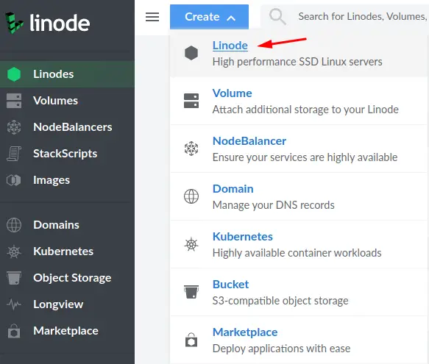Toggle the hamburger navigation menu
The width and height of the screenshot is (429, 364).
[x=152, y=17]
